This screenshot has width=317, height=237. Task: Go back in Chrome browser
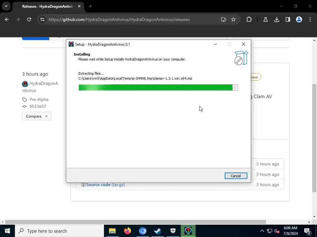coord(7,19)
